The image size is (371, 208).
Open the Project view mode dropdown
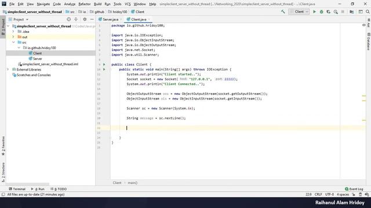[x=19, y=19]
